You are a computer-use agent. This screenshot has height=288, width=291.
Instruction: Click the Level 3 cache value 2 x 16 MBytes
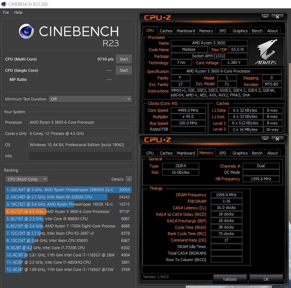tap(245, 129)
